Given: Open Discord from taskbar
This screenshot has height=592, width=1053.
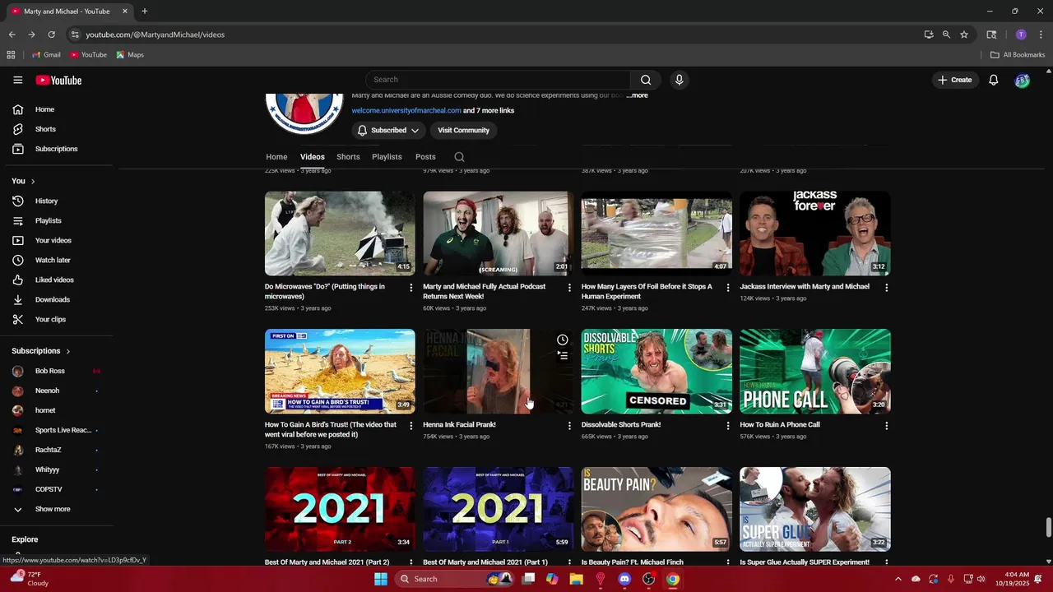Looking at the screenshot, I should click(x=624, y=579).
